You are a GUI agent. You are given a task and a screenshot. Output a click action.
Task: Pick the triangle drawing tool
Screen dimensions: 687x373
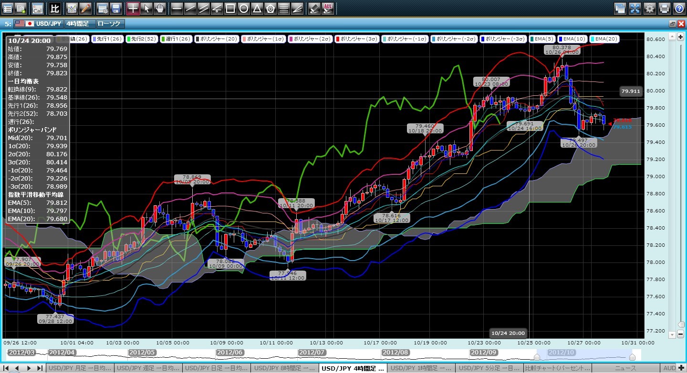257,8
